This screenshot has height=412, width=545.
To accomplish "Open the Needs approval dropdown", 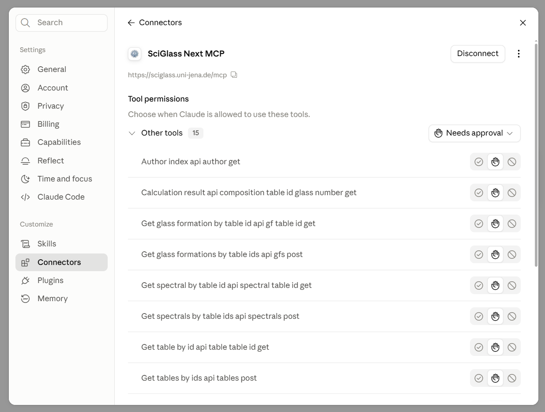I will [474, 133].
